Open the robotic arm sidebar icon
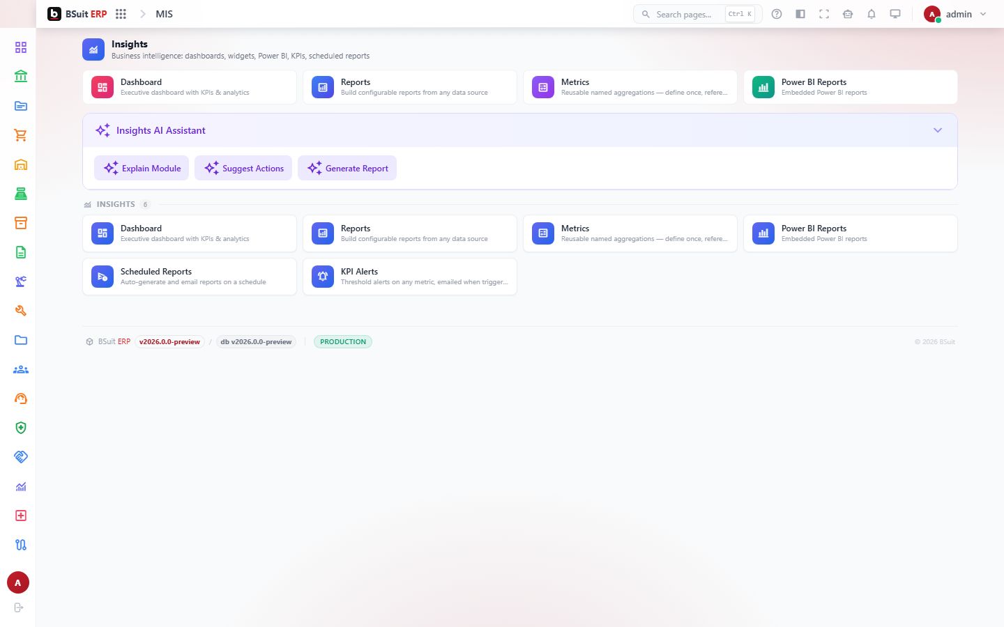 point(21,281)
